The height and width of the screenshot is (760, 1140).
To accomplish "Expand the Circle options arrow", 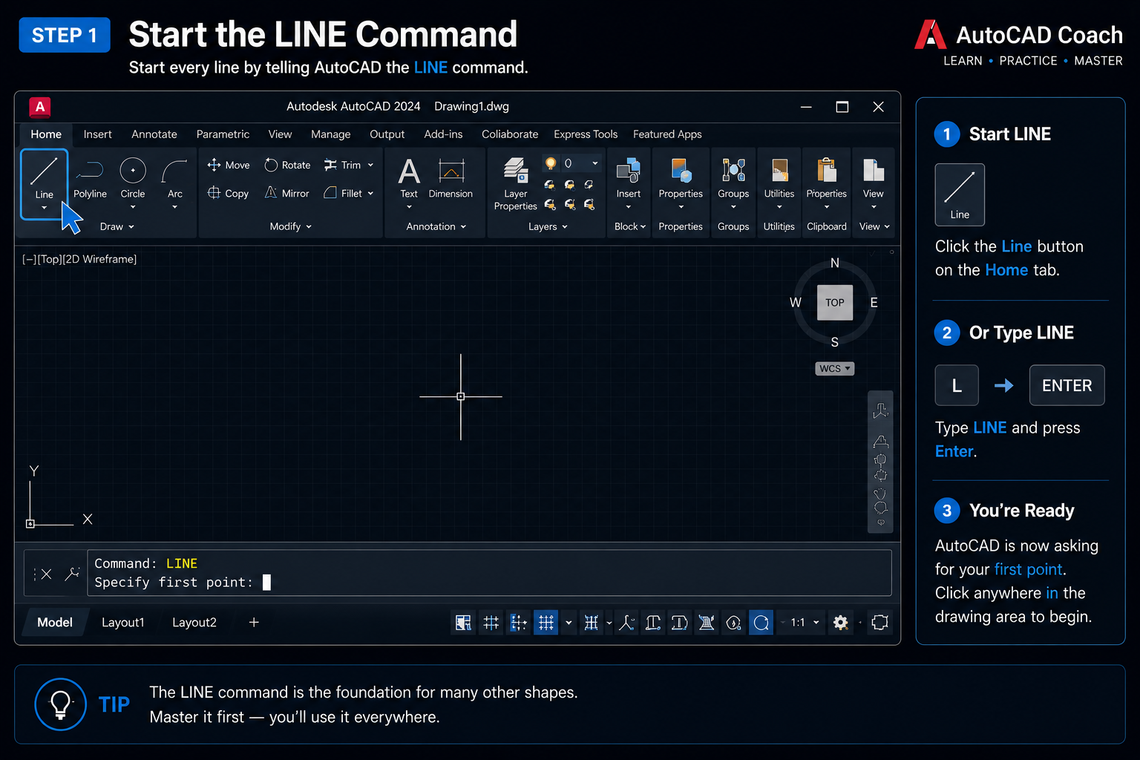I will (x=133, y=207).
